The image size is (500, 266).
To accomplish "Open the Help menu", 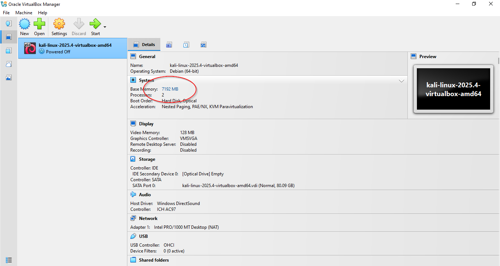I will [x=42, y=13].
